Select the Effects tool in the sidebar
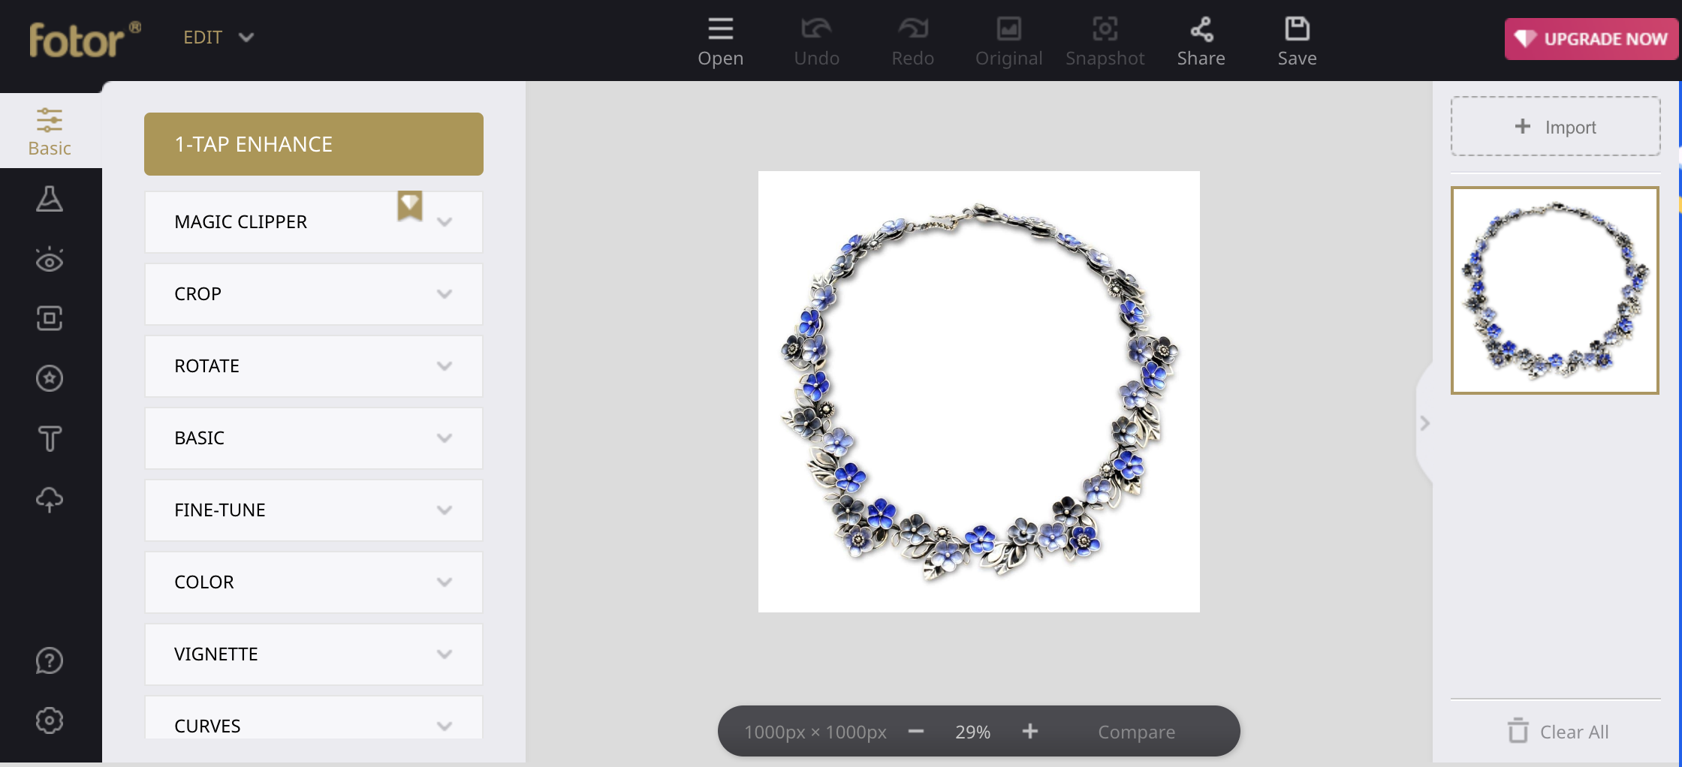This screenshot has width=1682, height=767. [x=50, y=199]
